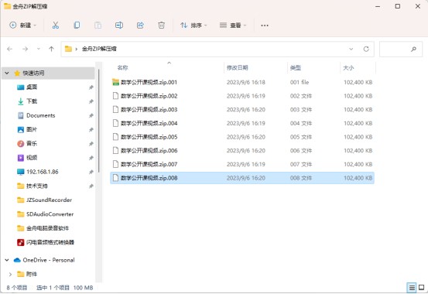The image size is (428, 294).
Task: Open the 新建 New dropdown
Action: tap(23, 26)
